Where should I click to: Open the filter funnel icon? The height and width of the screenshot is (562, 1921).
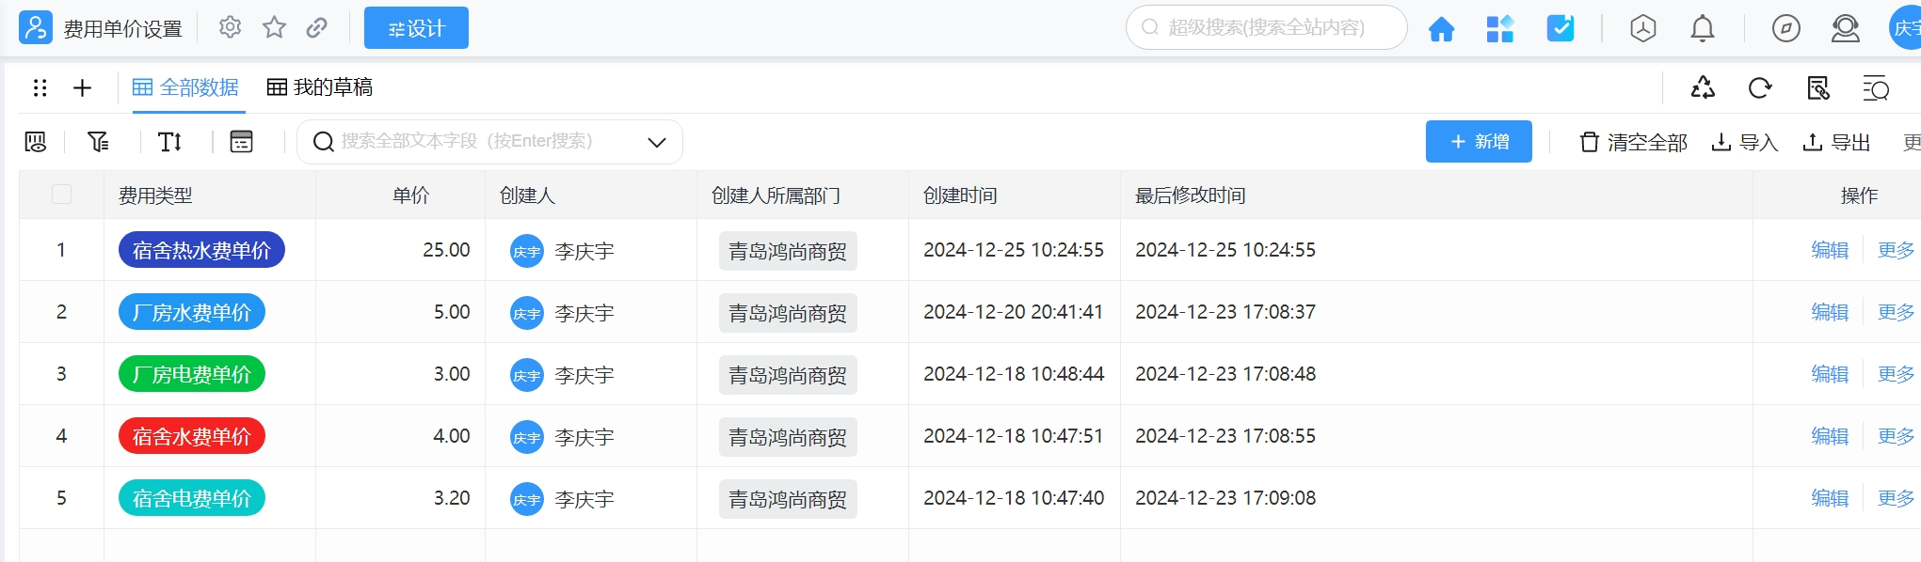pyautogui.click(x=98, y=142)
